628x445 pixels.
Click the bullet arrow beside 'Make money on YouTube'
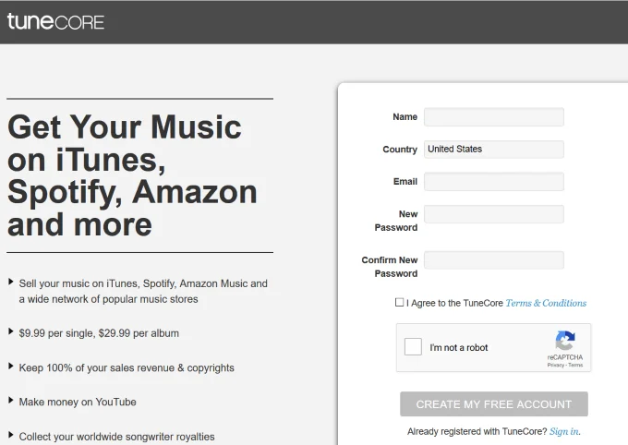tap(11, 400)
